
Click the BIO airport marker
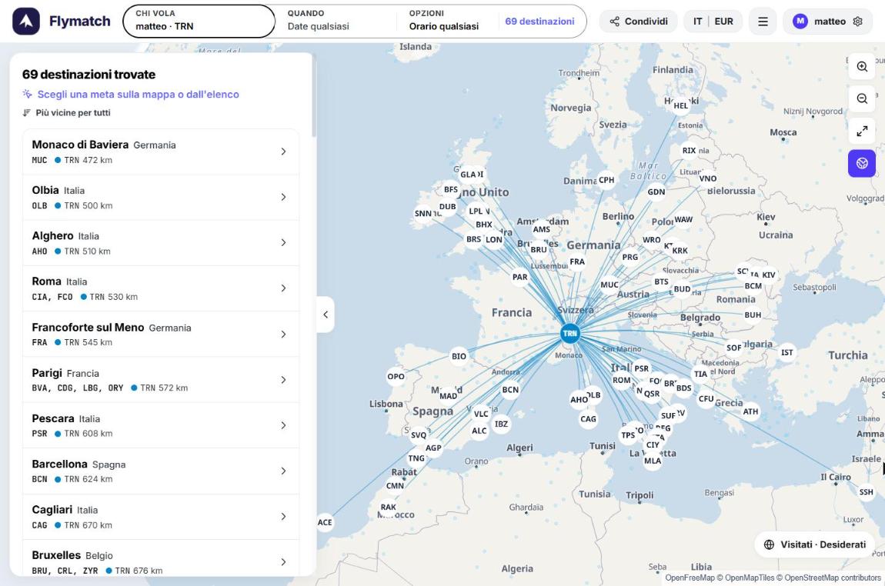click(459, 357)
